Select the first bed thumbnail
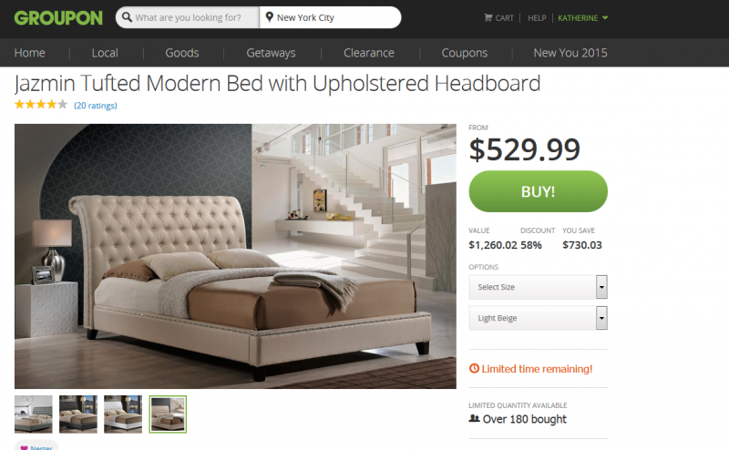The image size is (729, 450). 34,414
